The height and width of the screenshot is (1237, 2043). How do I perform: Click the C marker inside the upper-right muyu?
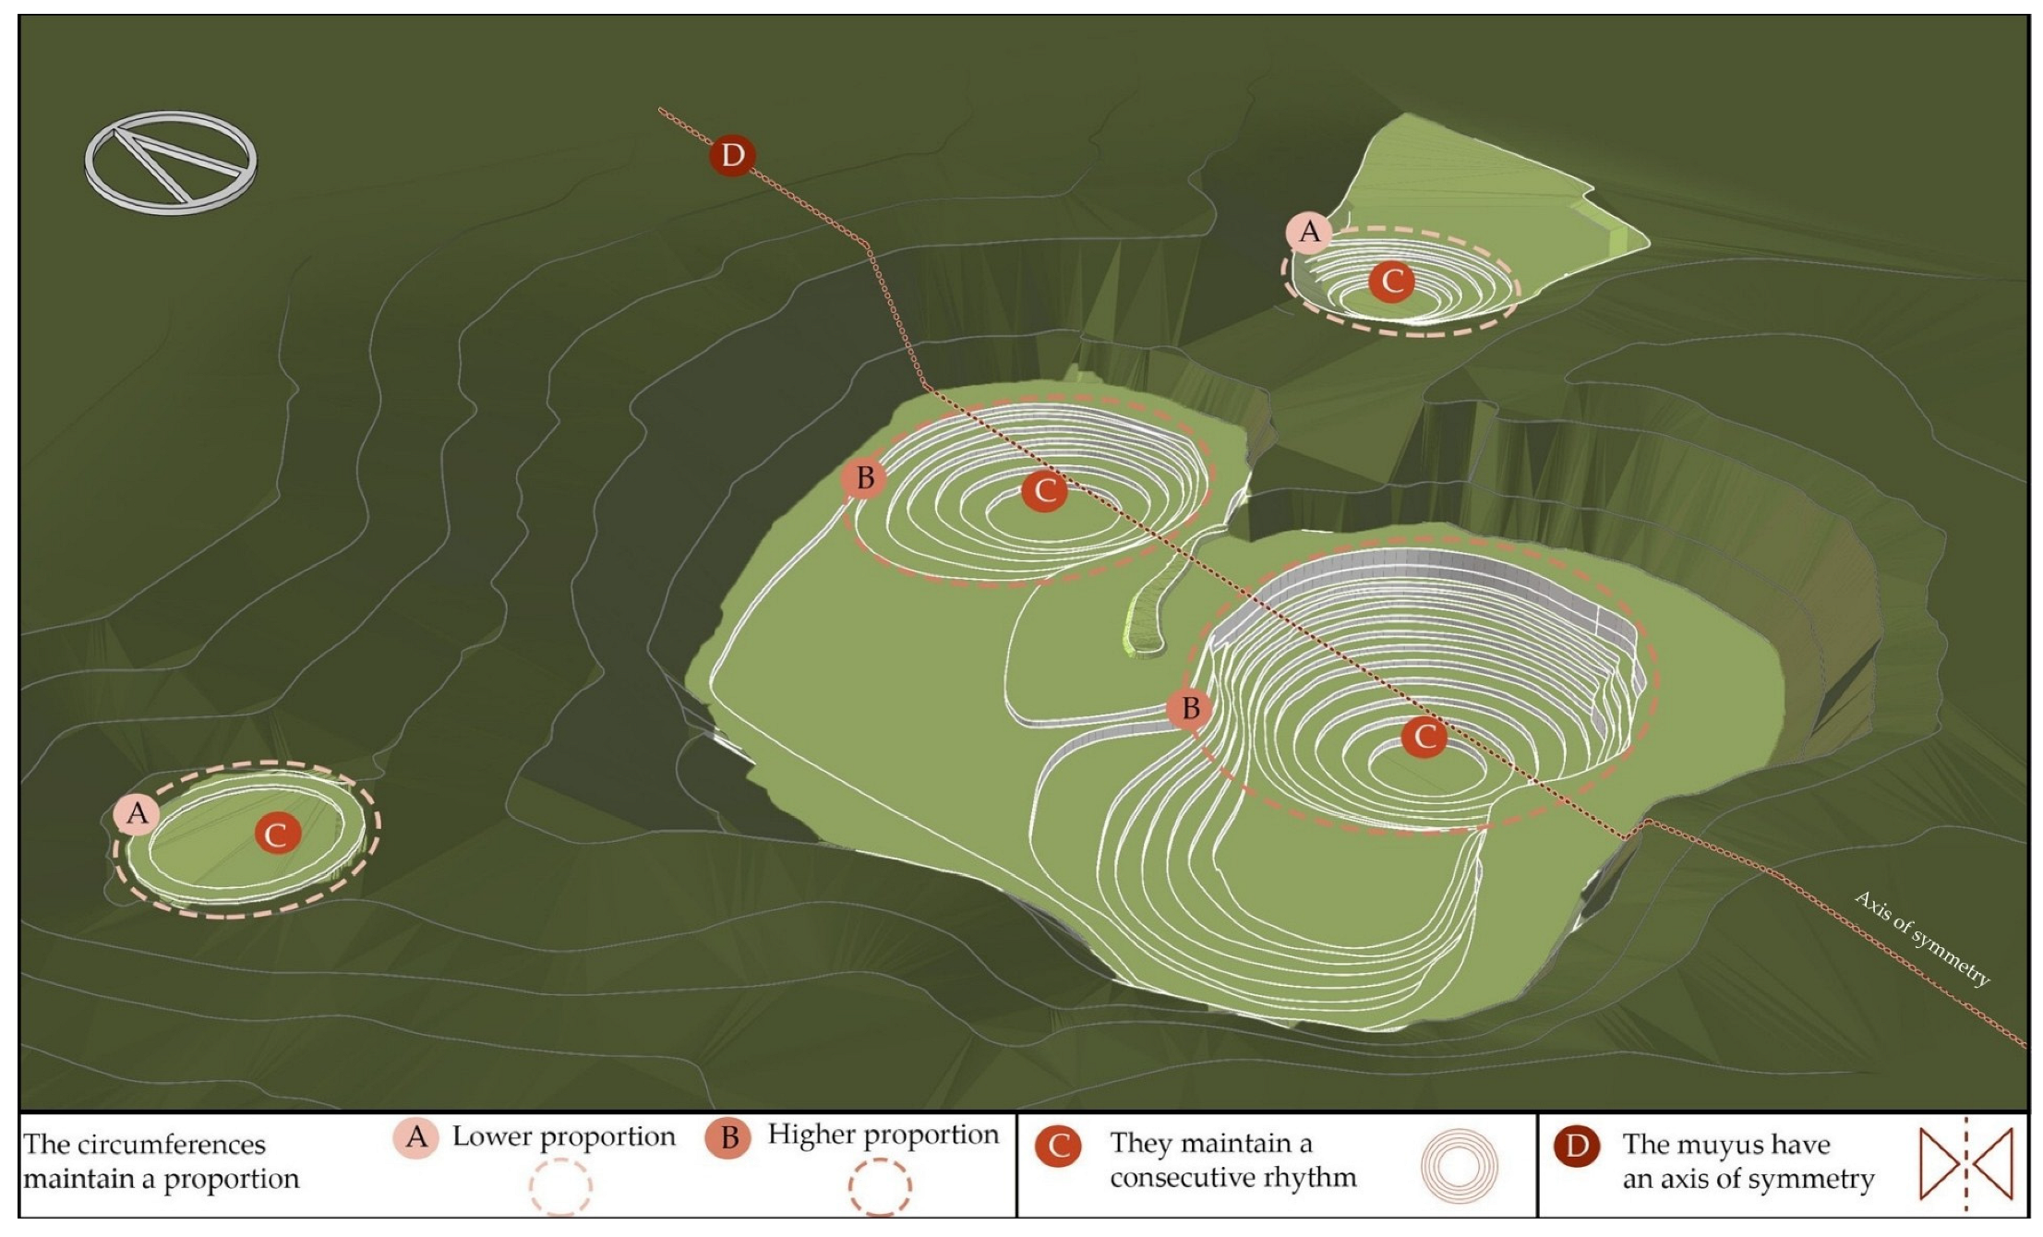tap(1392, 281)
